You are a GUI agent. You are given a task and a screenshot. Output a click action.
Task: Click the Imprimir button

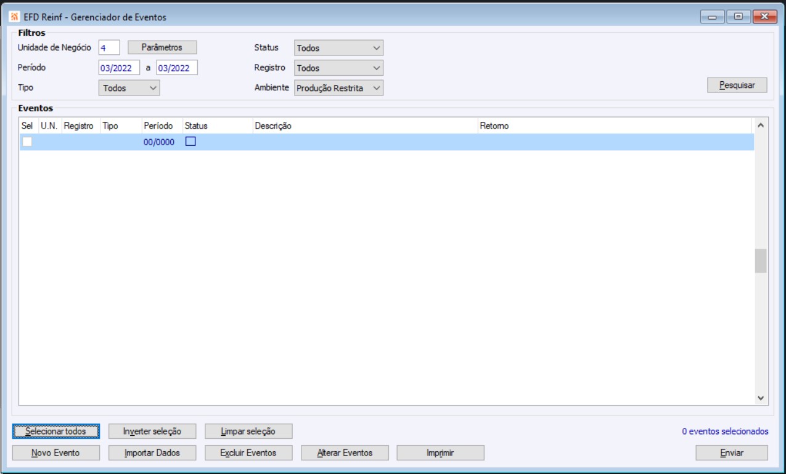pyautogui.click(x=440, y=453)
